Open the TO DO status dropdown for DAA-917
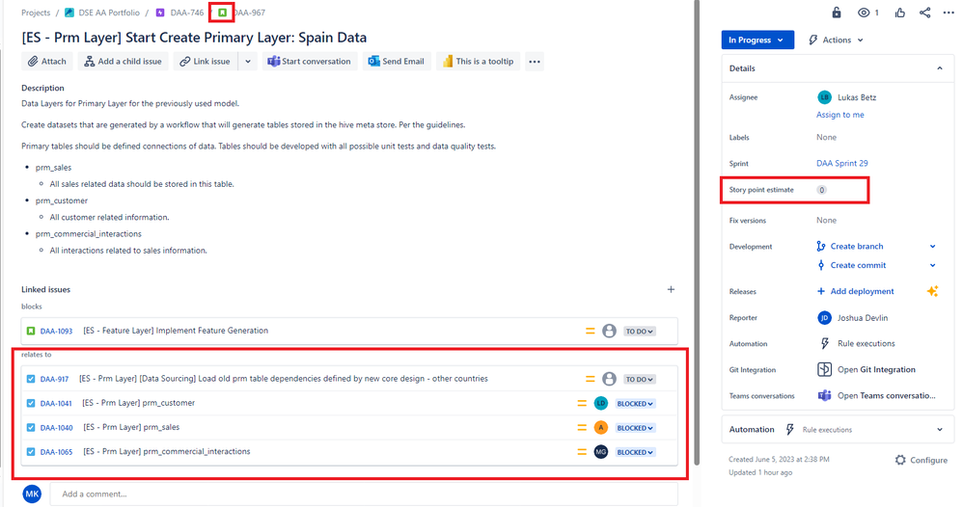963x507 pixels. pos(640,380)
